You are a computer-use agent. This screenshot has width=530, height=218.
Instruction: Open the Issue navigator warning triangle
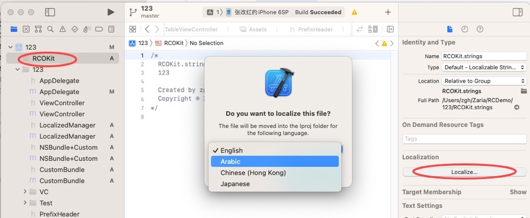(x=63, y=29)
